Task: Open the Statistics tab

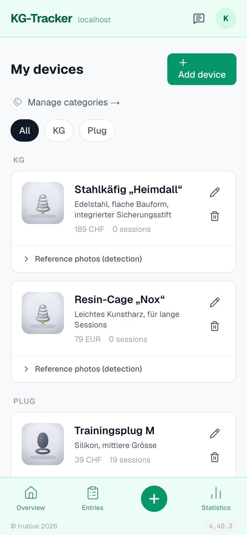Action: pyautogui.click(x=216, y=499)
